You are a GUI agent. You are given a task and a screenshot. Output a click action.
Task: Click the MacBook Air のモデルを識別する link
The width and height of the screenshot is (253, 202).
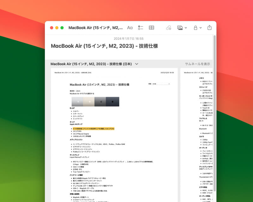pos(82,93)
